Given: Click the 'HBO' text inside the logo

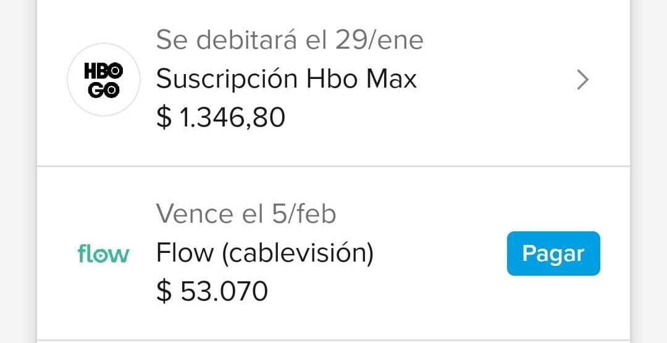Looking at the screenshot, I should 104,71.
